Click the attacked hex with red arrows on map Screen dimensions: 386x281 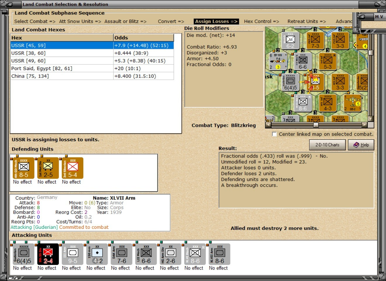pos(315,82)
